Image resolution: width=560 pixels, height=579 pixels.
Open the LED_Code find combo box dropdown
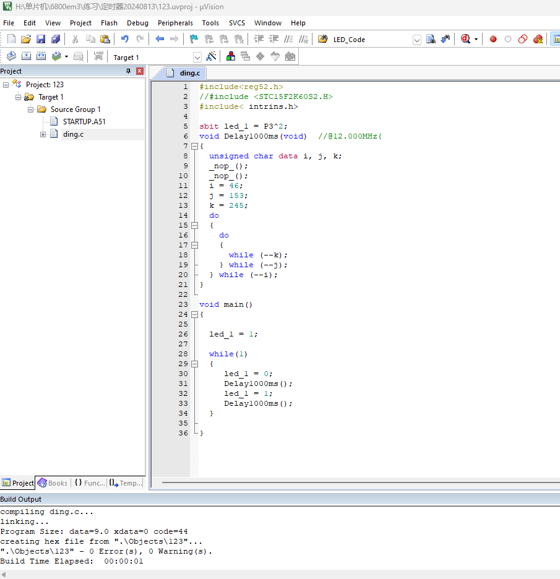click(x=416, y=40)
